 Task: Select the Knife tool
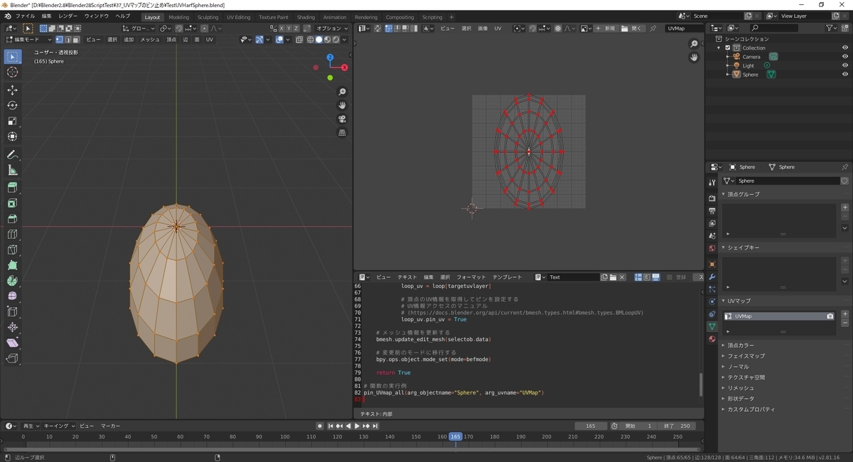tap(12, 250)
